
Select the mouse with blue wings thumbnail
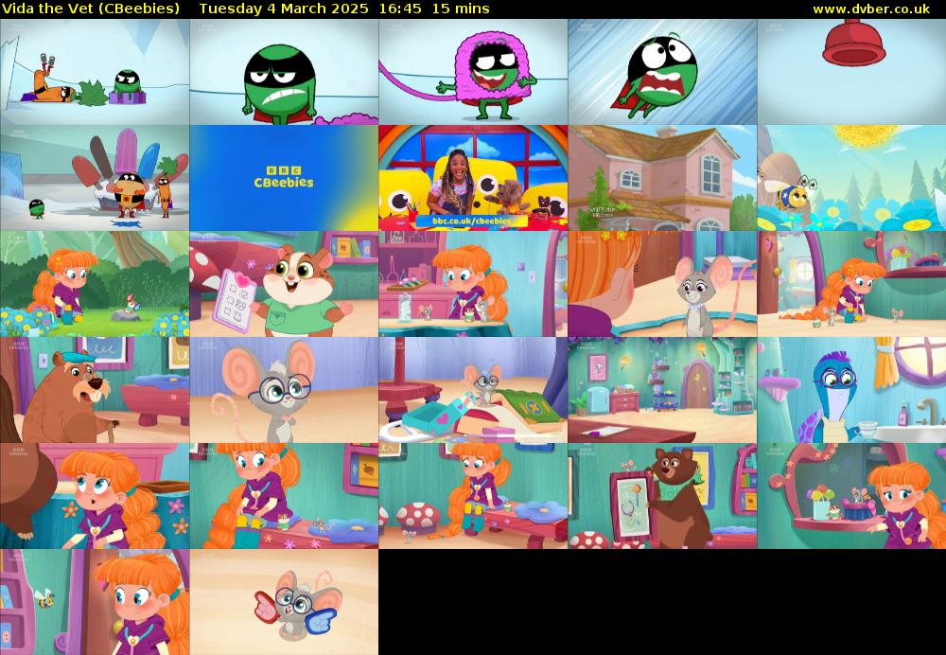point(284,602)
